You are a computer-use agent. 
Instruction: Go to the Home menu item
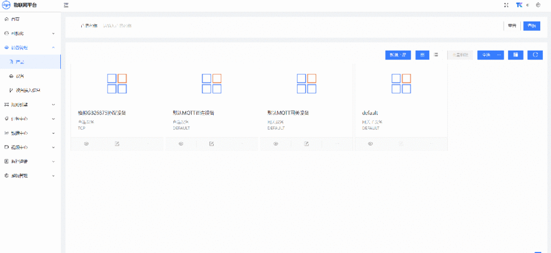(30, 19)
